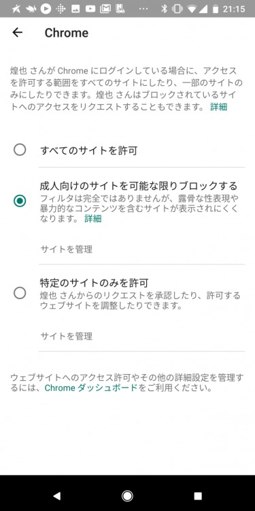Screen dimensions: 255x511
Task: Tap the three-dots overflow in status bar
Action: 143,9
